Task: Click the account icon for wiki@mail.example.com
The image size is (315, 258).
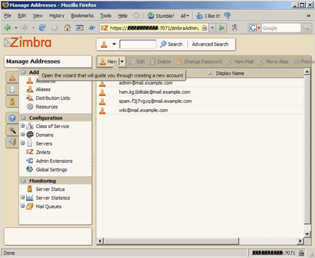Action: point(103,110)
